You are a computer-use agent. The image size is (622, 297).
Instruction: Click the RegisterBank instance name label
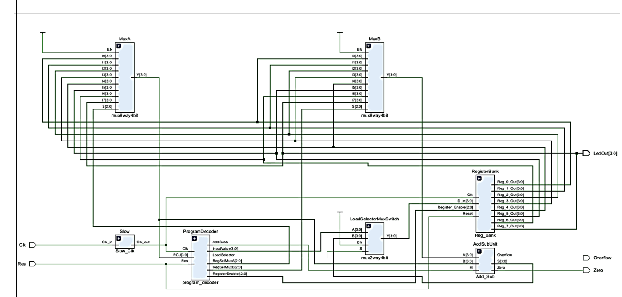486,172
